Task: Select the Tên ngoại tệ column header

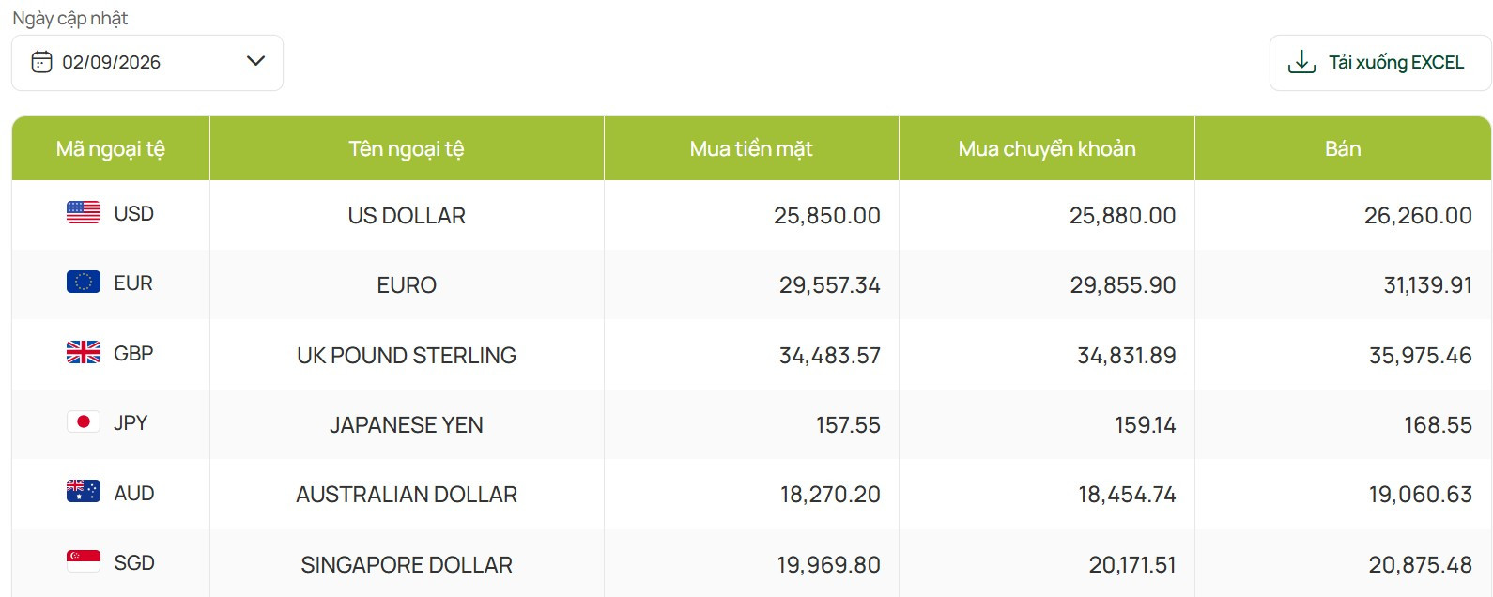Action: [407, 148]
